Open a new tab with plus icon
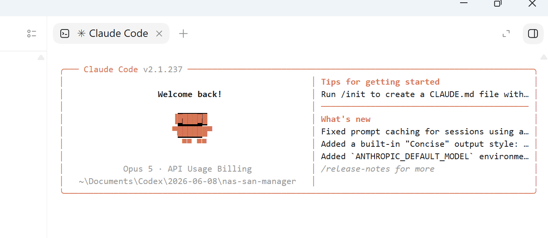Screen dimensions: 548x238 tap(183, 34)
